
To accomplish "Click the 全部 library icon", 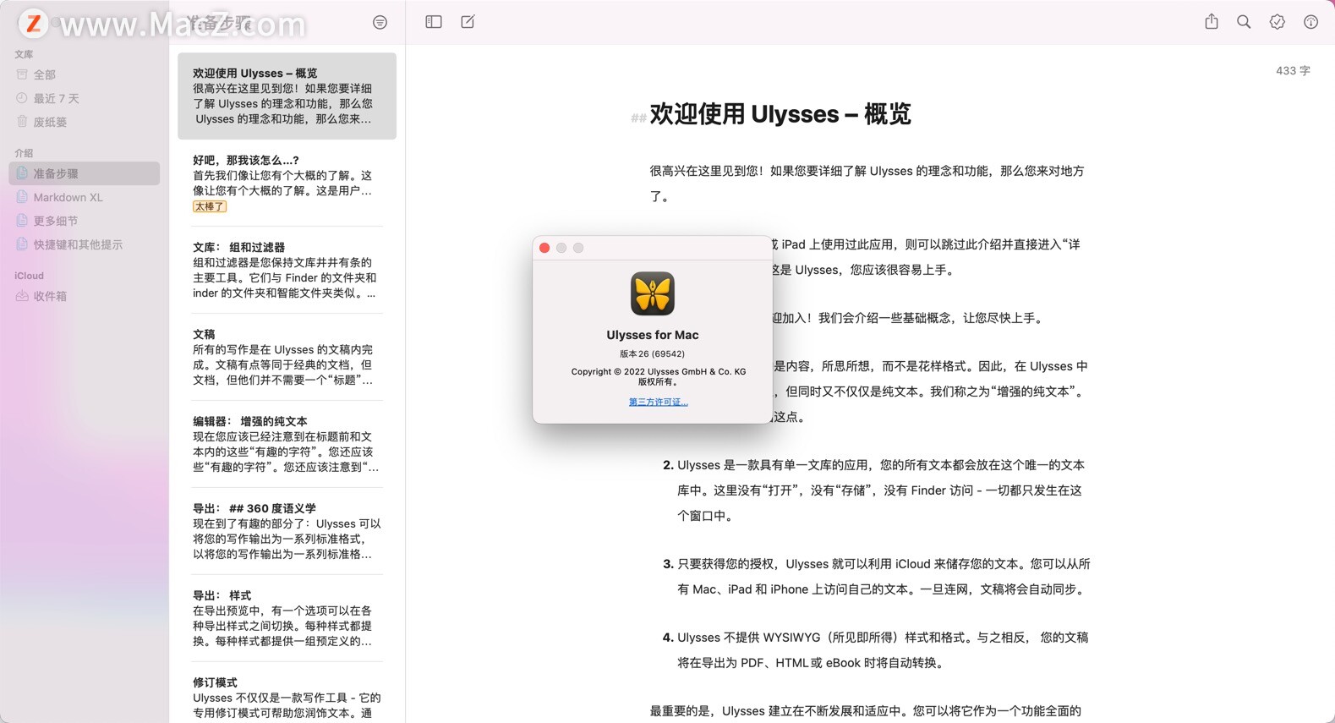I will (22, 74).
